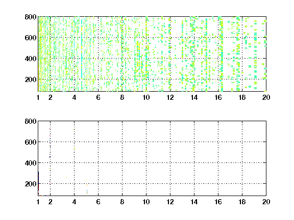Screen dimensions: 294x220
Task: Click y-axis label 200 on bottom plot
Action: 31,184
